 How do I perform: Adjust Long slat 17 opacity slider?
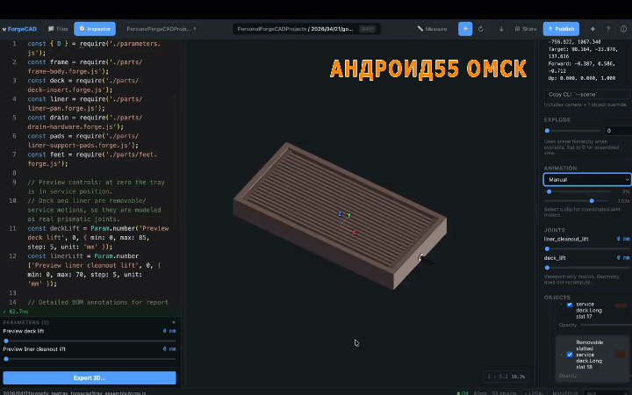[606, 325]
